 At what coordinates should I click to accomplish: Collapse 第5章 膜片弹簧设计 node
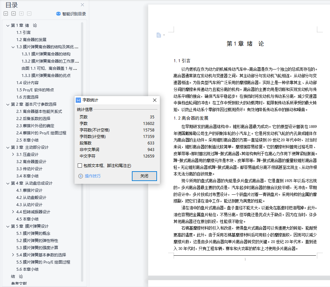(x=8, y=226)
